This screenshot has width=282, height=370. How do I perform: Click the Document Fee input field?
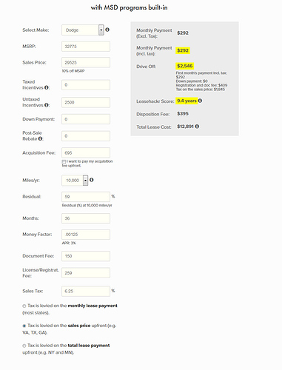point(86,256)
